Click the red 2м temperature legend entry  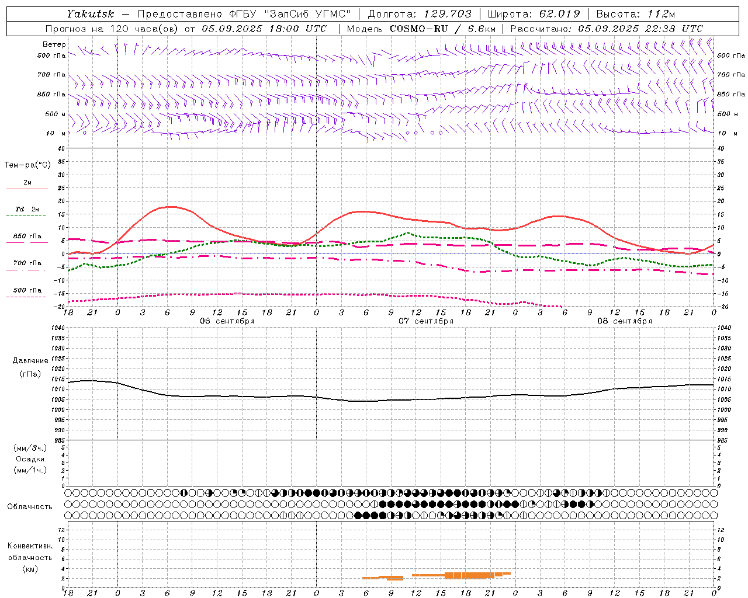(27, 185)
